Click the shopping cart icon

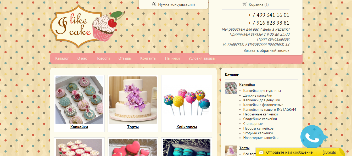pyautogui.click(x=244, y=4)
